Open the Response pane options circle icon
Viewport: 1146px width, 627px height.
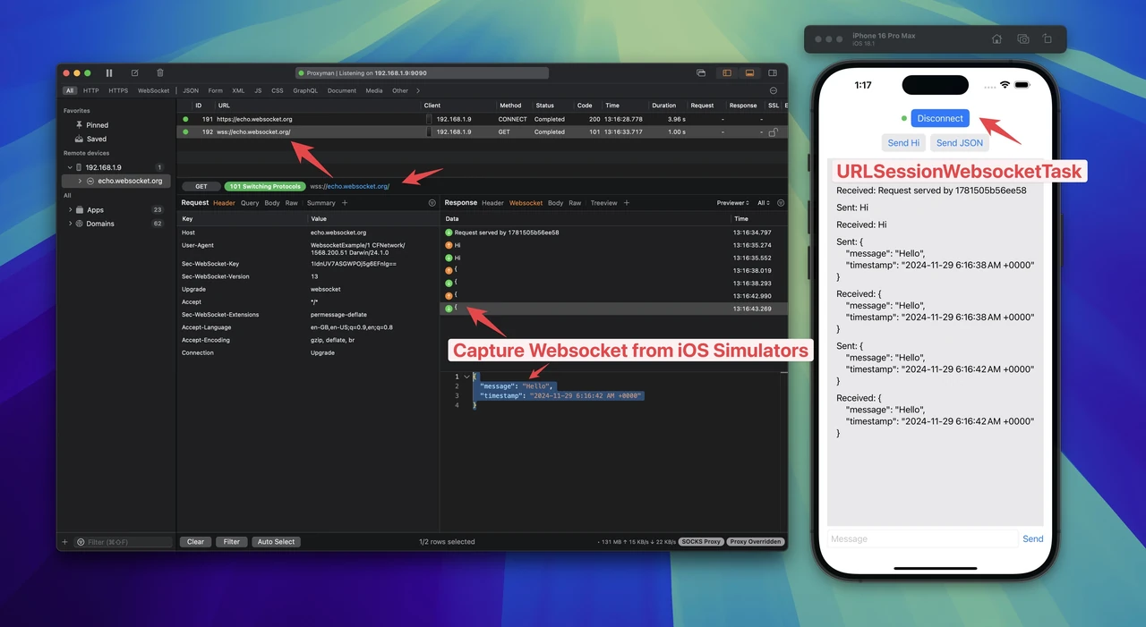click(x=781, y=203)
